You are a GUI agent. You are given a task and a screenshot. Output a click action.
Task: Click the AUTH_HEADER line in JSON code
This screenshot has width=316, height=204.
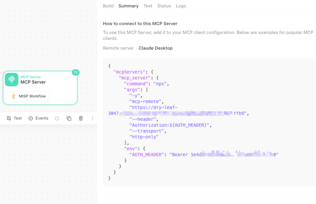click(204, 155)
